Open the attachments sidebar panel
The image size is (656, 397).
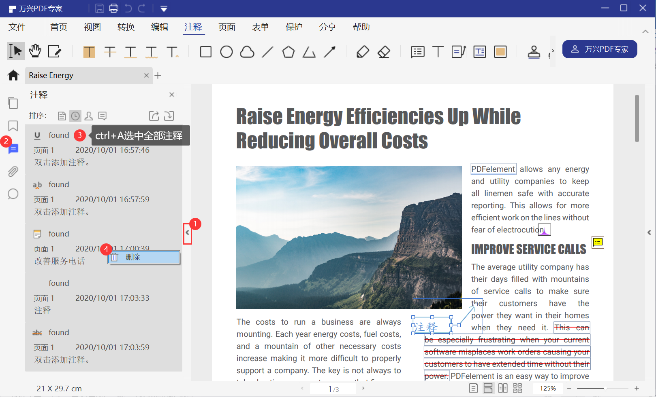13,171
